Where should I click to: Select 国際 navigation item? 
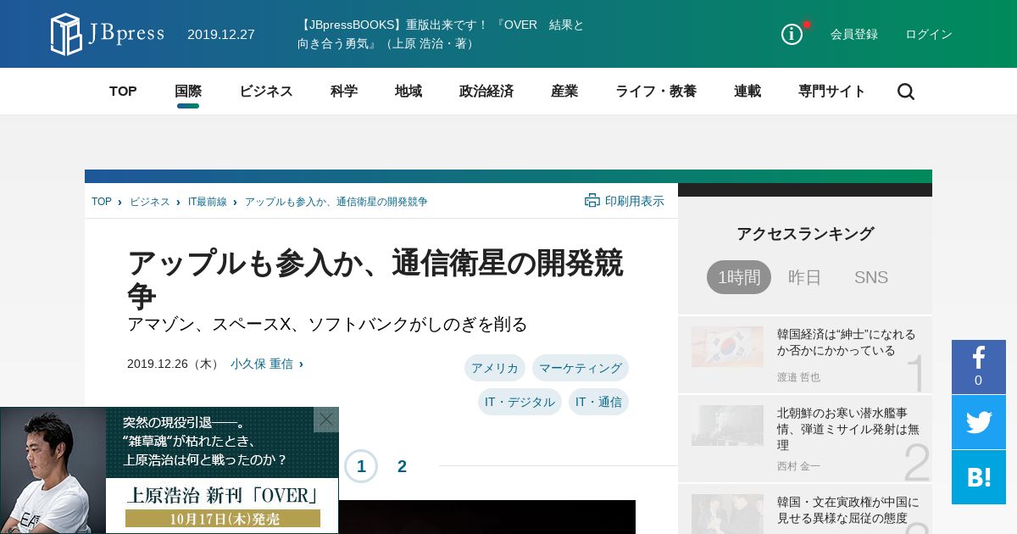[188, 92]
